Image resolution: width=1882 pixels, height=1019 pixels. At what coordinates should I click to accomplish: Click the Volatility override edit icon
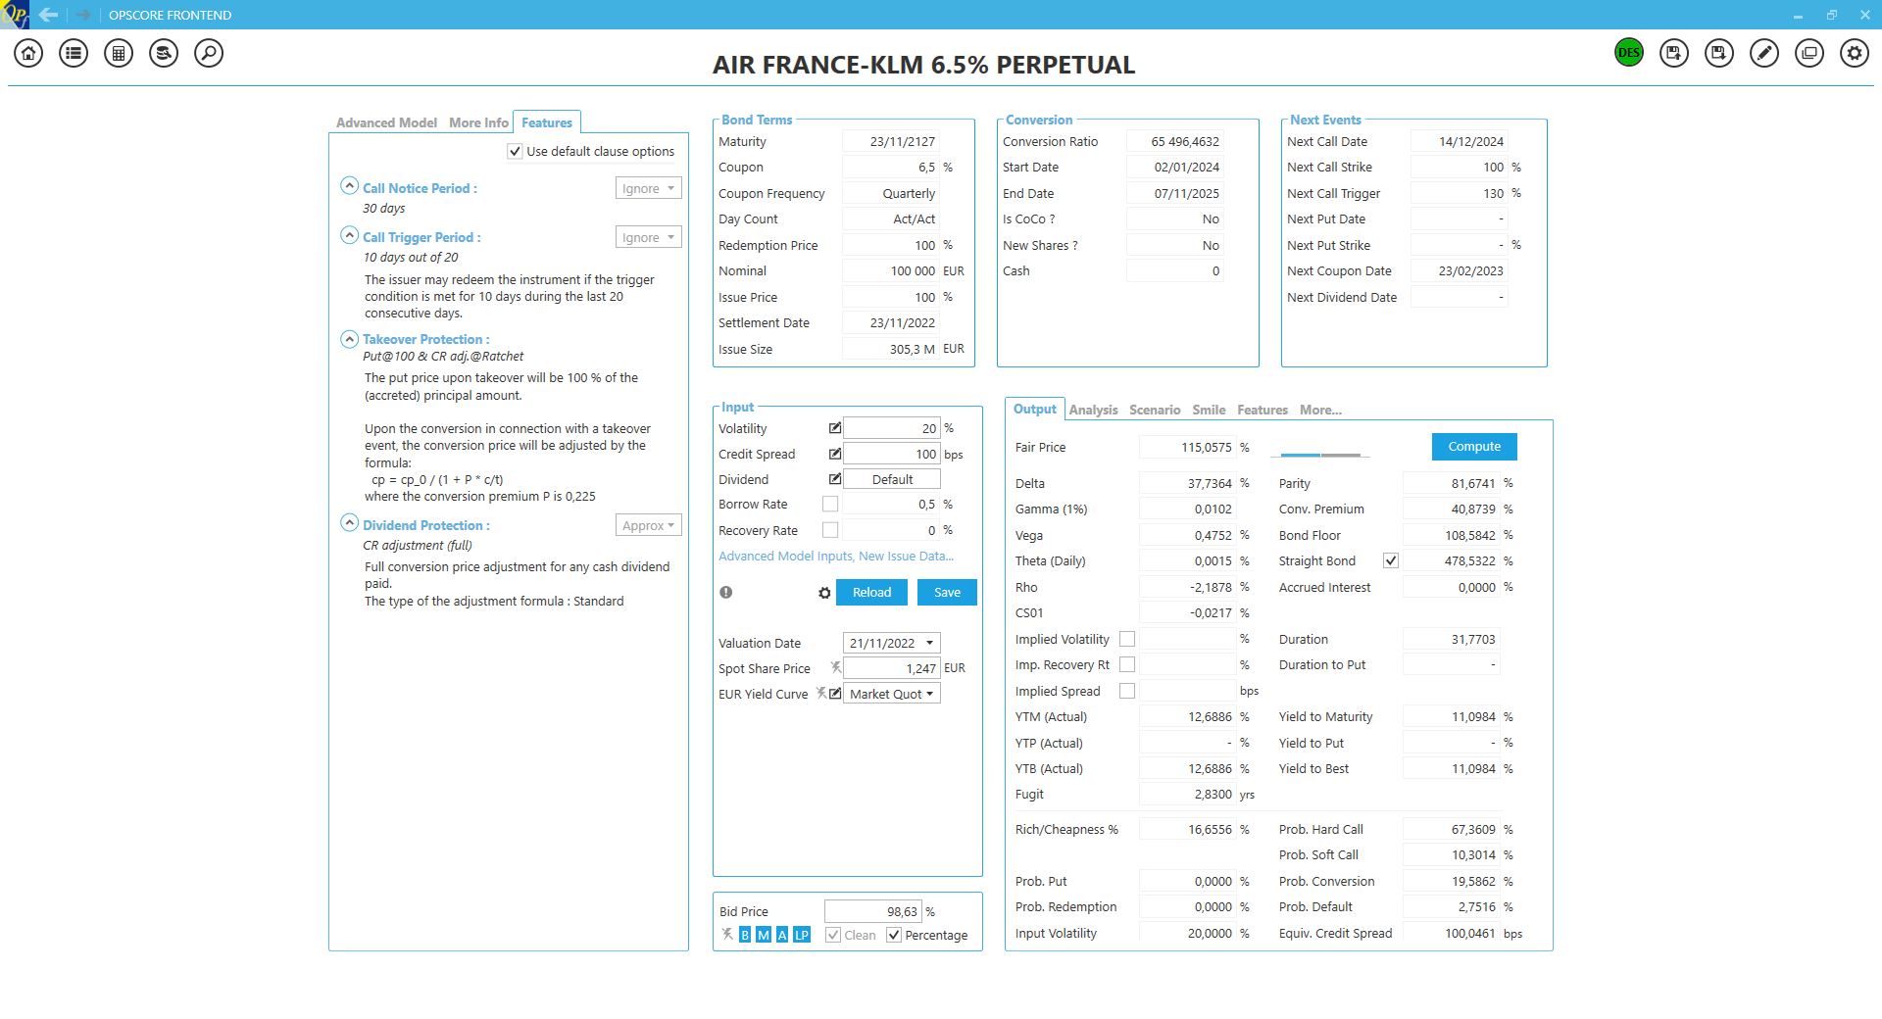point(835,428)
